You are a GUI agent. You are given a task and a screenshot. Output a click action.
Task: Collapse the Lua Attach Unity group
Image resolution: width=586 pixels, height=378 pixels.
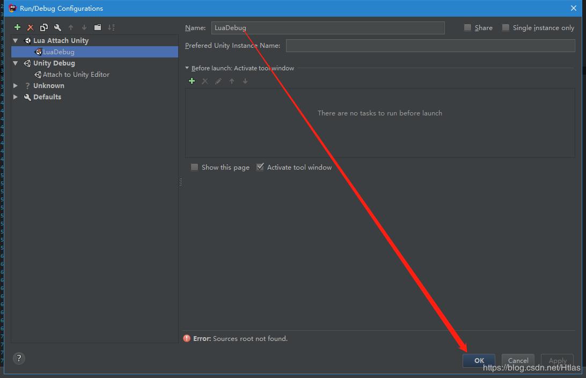[15, 40]
